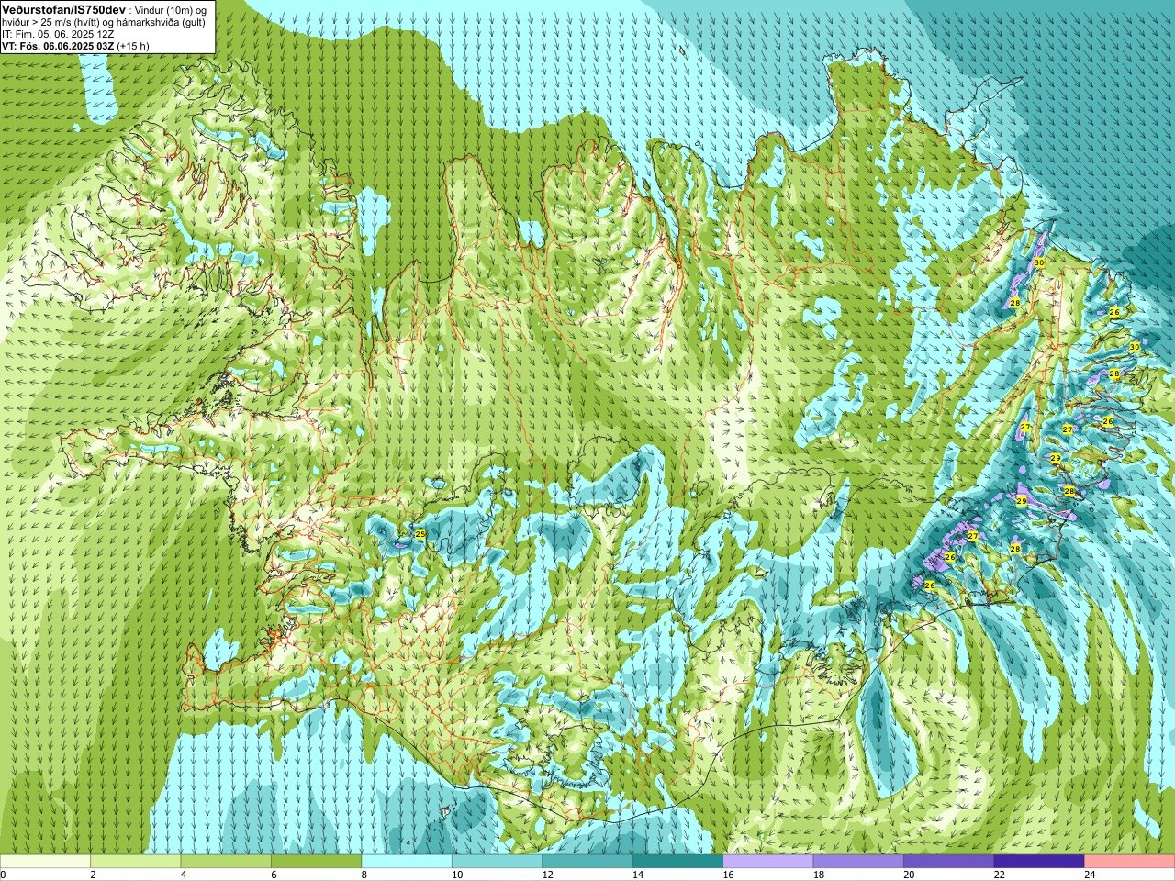Click the 'Veðurstofan/IS750dev' title text
This screenshot has width=1175, height=881.
(x=63, y=9)
